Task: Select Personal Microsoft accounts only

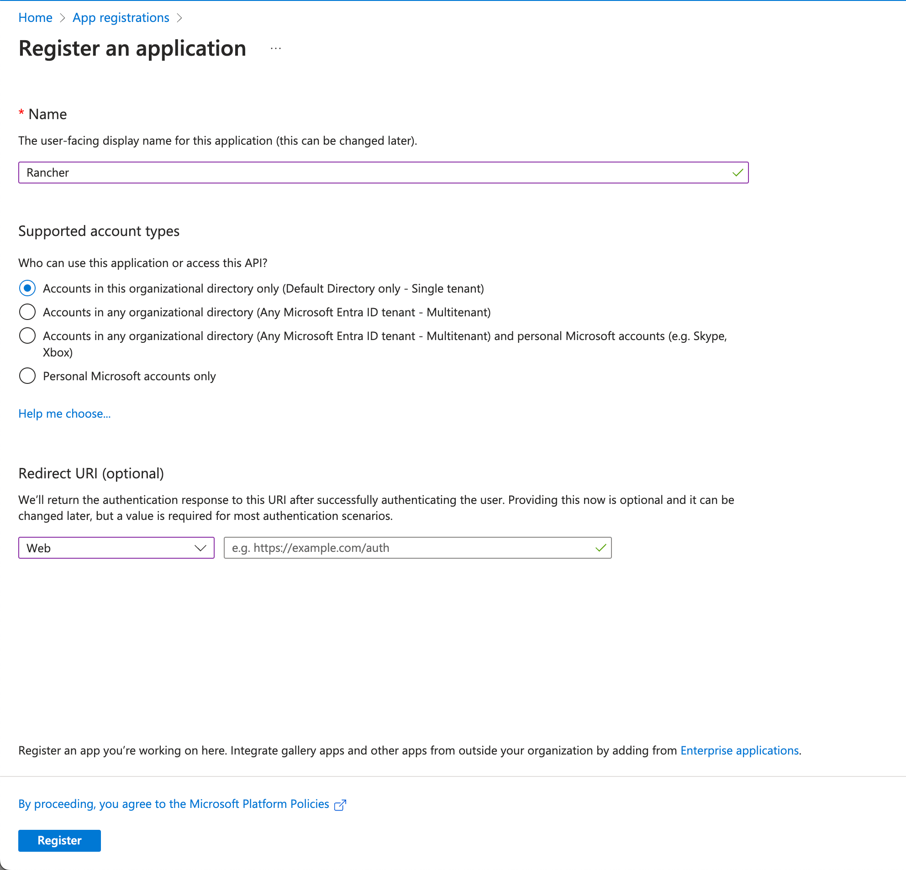Action: (x=27, y=376)
